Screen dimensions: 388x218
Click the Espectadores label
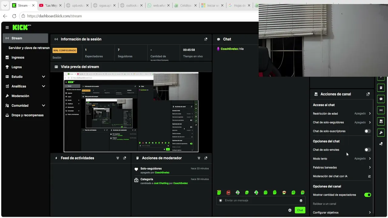click(94, 56)
